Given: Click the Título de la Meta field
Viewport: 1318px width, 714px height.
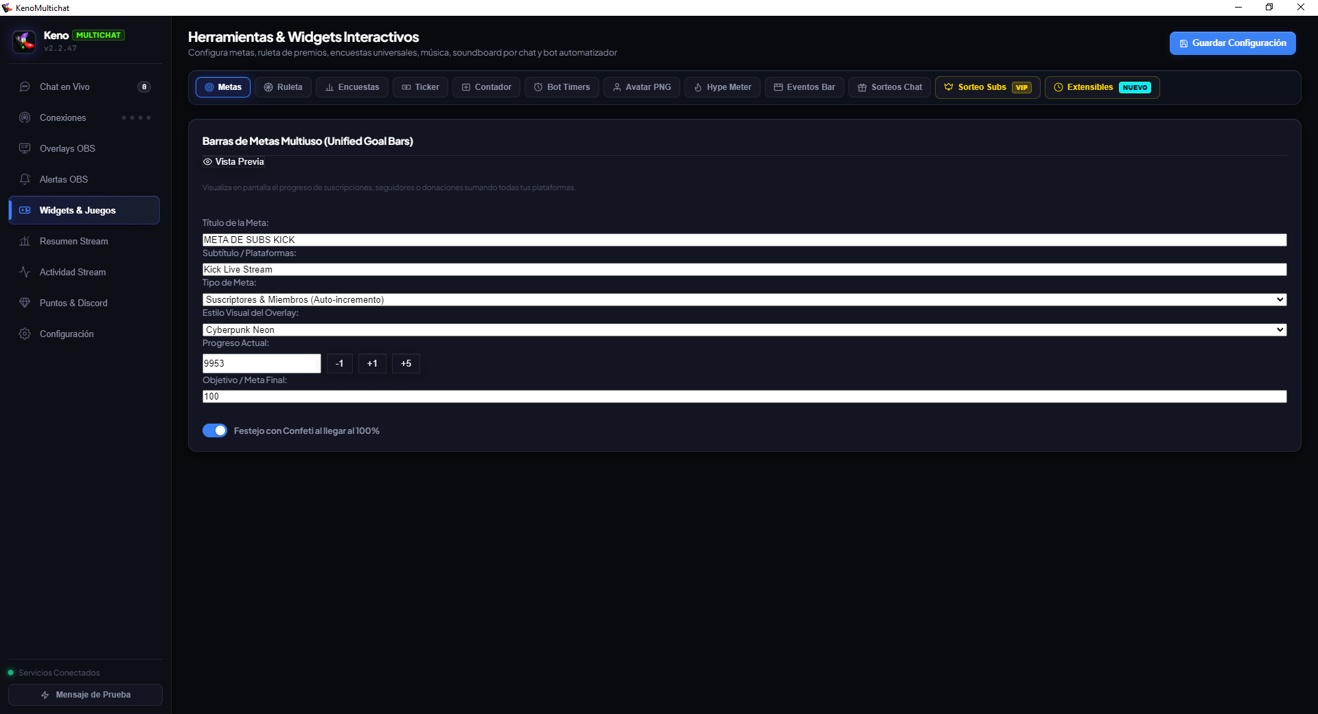Looking at the screenshot, I should [x=744, y=240].
